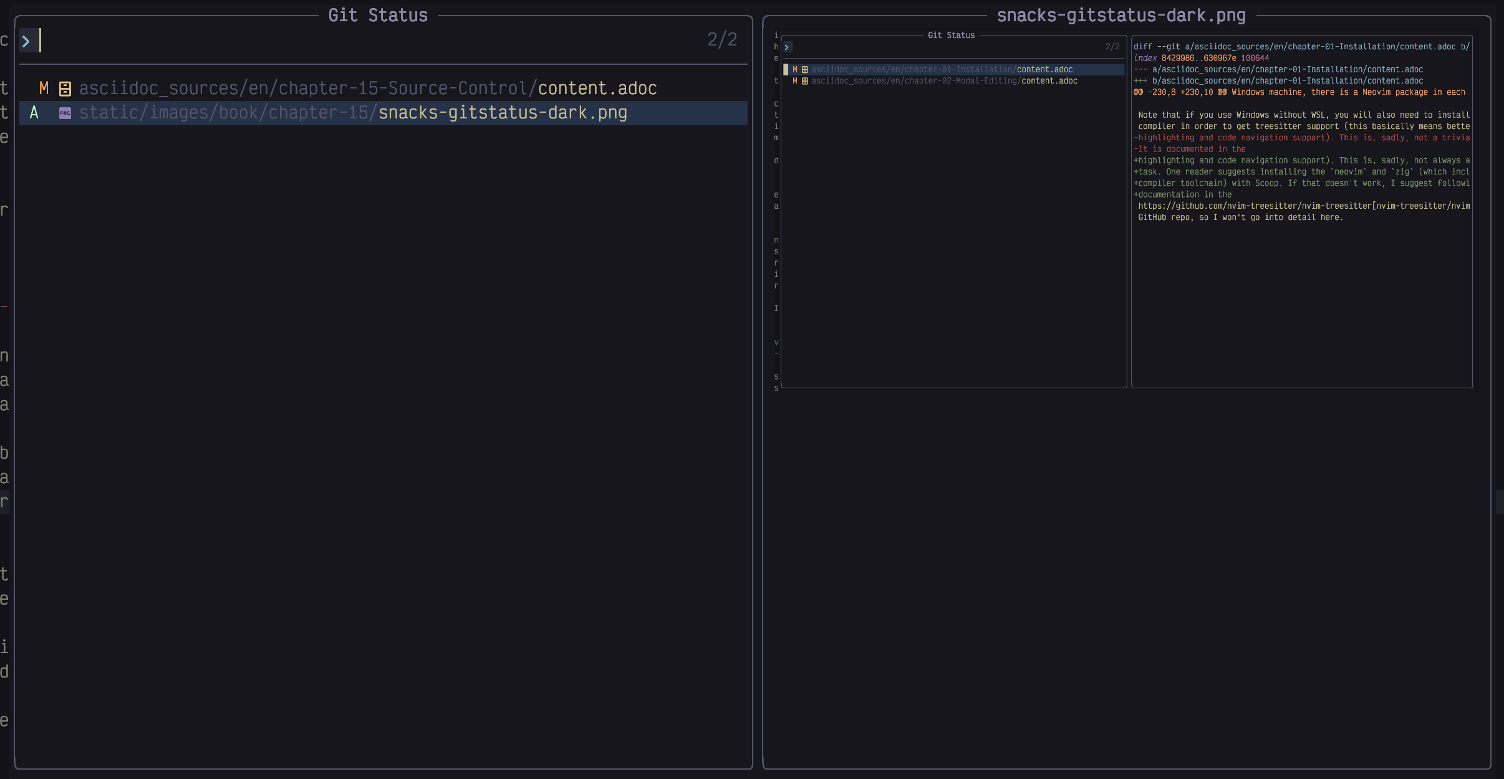Click the main picker prompt chevron icon
The height and width of the screenshot is (779, 1504).
coord(26,41)
